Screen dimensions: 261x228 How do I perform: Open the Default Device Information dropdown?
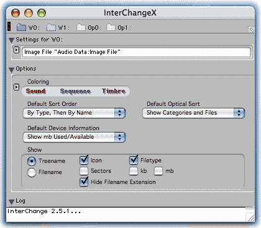pos(74,137)
